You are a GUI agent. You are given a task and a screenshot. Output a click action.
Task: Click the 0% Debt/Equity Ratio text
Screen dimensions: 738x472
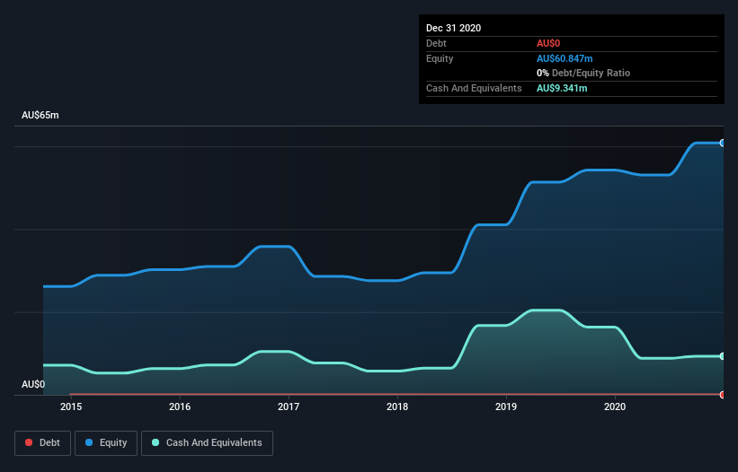[x=583, y=73]
